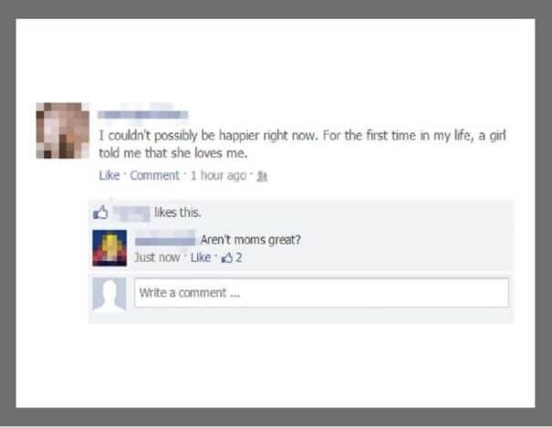Click the thumbs-up icon on the comment
The width and height of the screenshot is (552, 428).
pyautogui.click(x=226, y=258)
